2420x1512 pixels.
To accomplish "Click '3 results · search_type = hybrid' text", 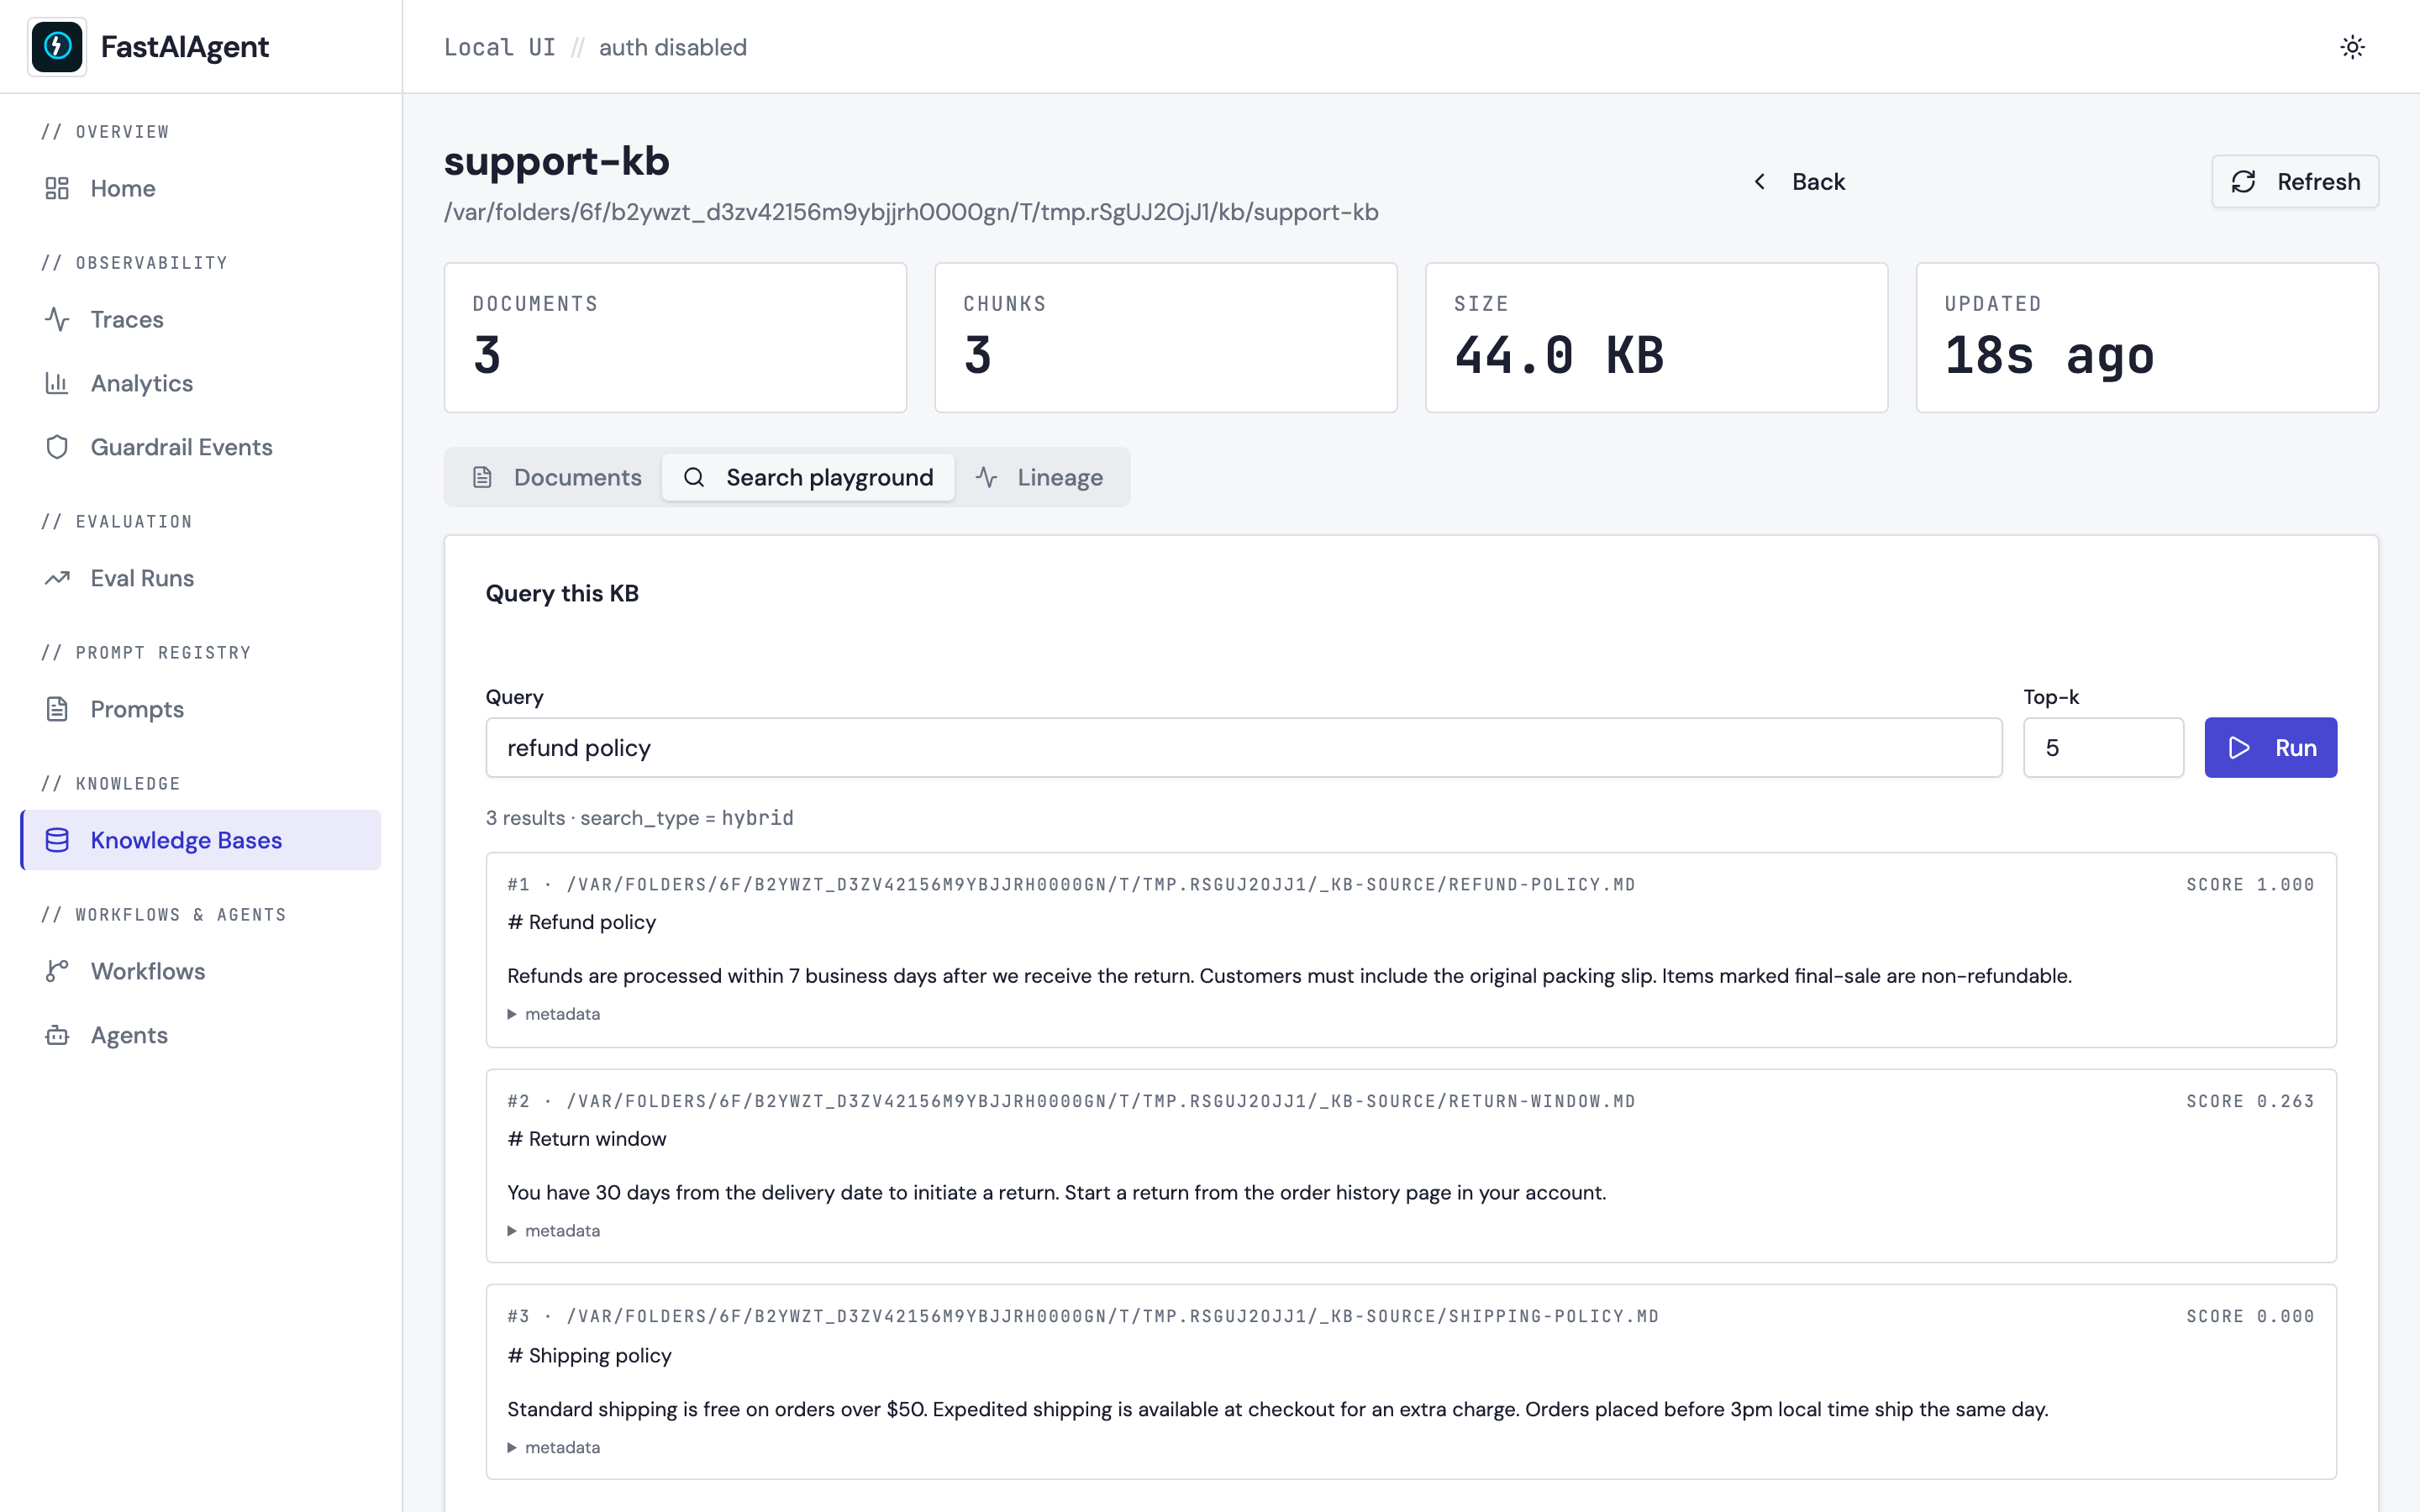I will (639, 818).
